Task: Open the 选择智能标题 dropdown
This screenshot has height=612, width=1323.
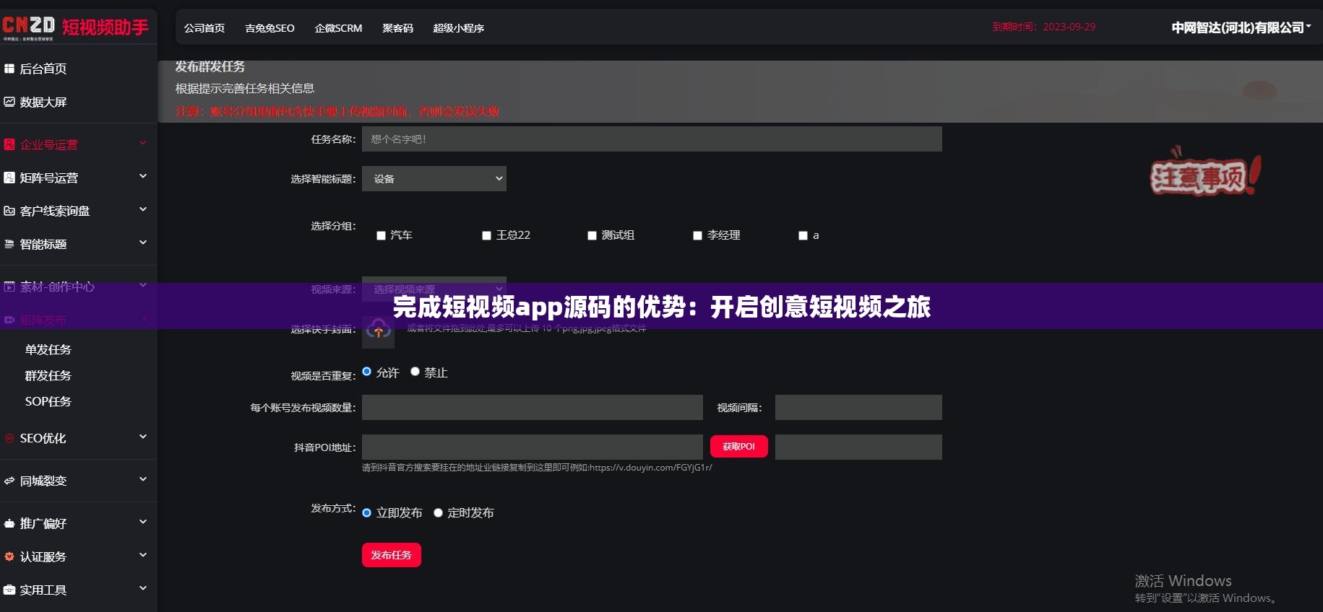Action: tap(434, 178)
